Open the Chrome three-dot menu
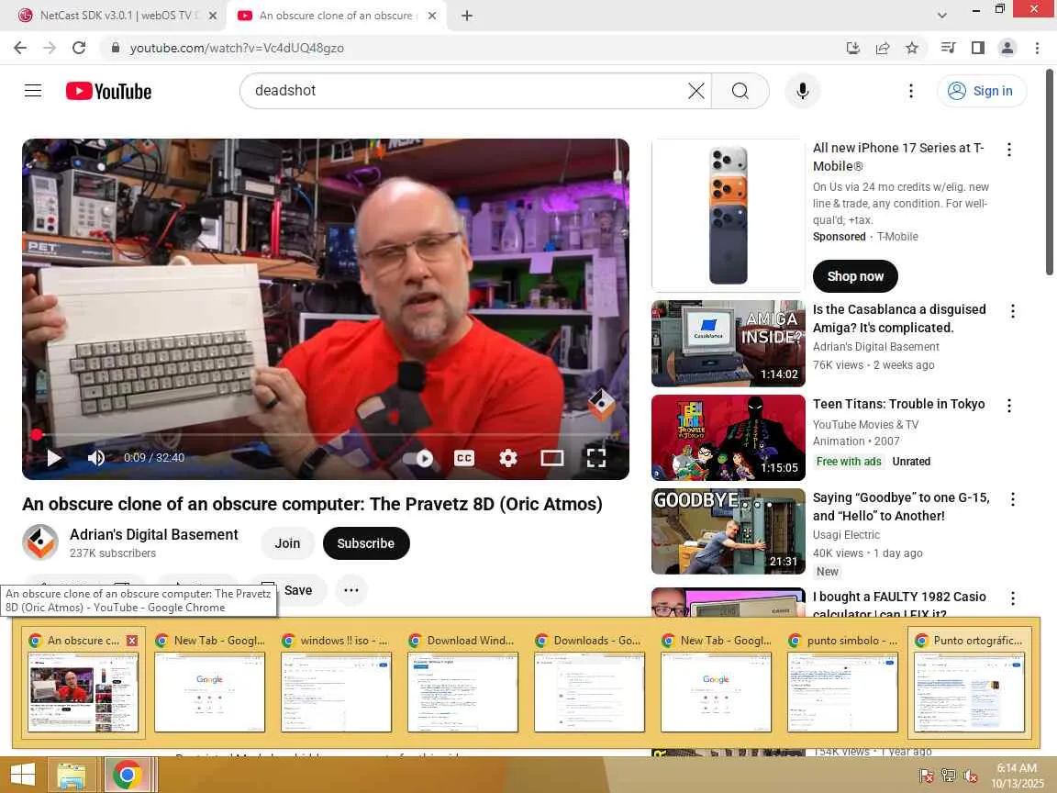The height and width of the screenshot is (793, 1057). click(1037, 48)
